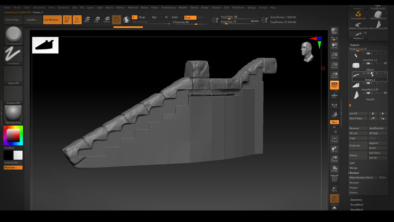Click the Make Boolean Mesh button
The width and height of the screenshot is (394, 222).
tap(361, 178)
